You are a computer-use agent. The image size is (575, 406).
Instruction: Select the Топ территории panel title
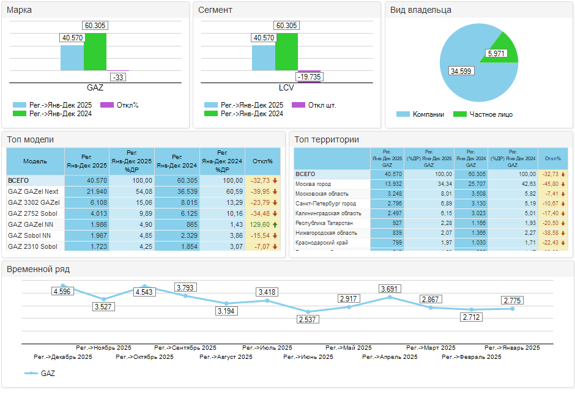click(x=327, y=140)
